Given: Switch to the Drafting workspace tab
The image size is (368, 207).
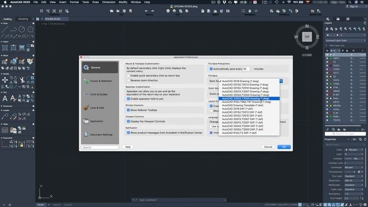Looking at the screenshot, I should tap(7, 19).
